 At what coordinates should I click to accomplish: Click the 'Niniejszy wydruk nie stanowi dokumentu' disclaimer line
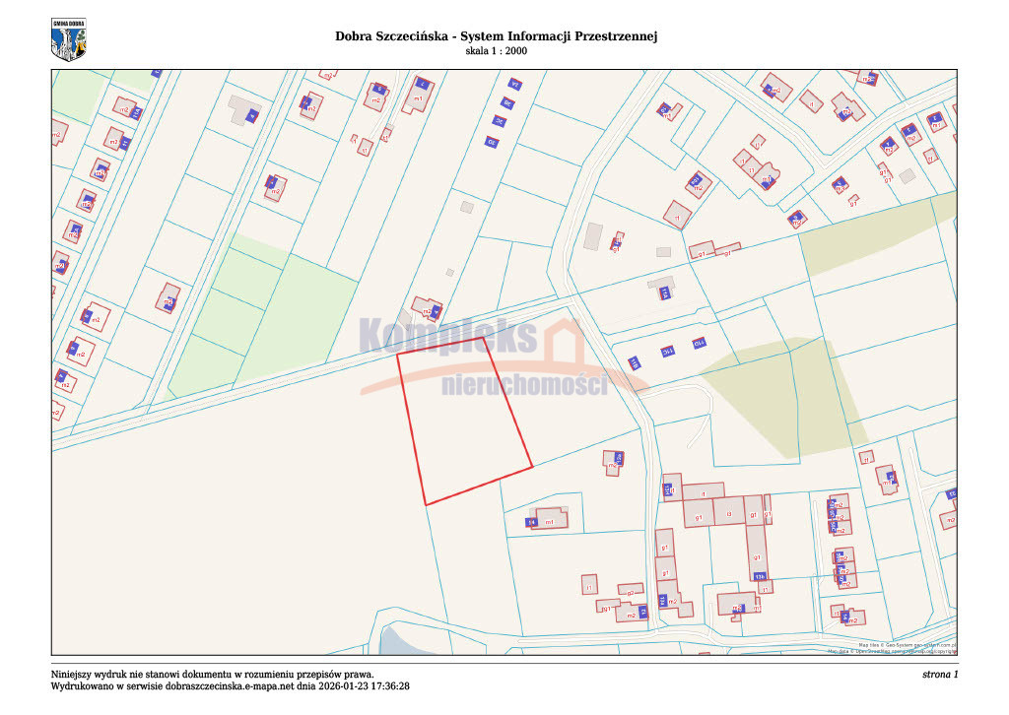click(213, 675)
